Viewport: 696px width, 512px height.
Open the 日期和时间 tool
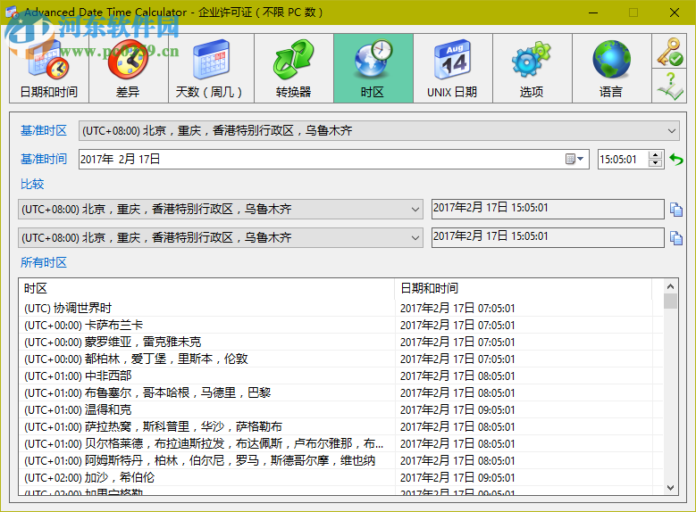pyautogui.click(x=49, y=69)
